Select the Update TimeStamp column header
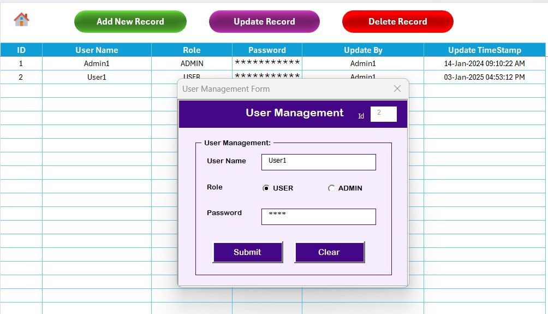The image size is (548, 314). click(x=485, y=50)
